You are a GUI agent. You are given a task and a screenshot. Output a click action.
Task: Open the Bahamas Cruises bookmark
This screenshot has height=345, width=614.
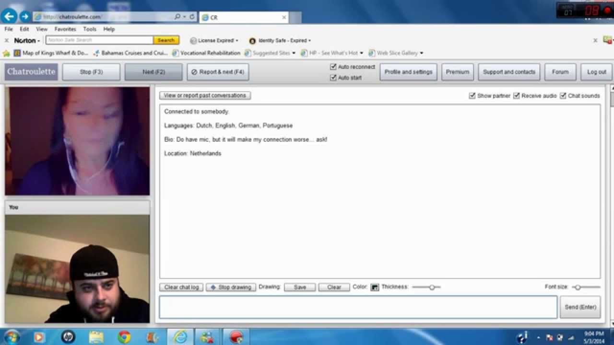click(130, 53)
